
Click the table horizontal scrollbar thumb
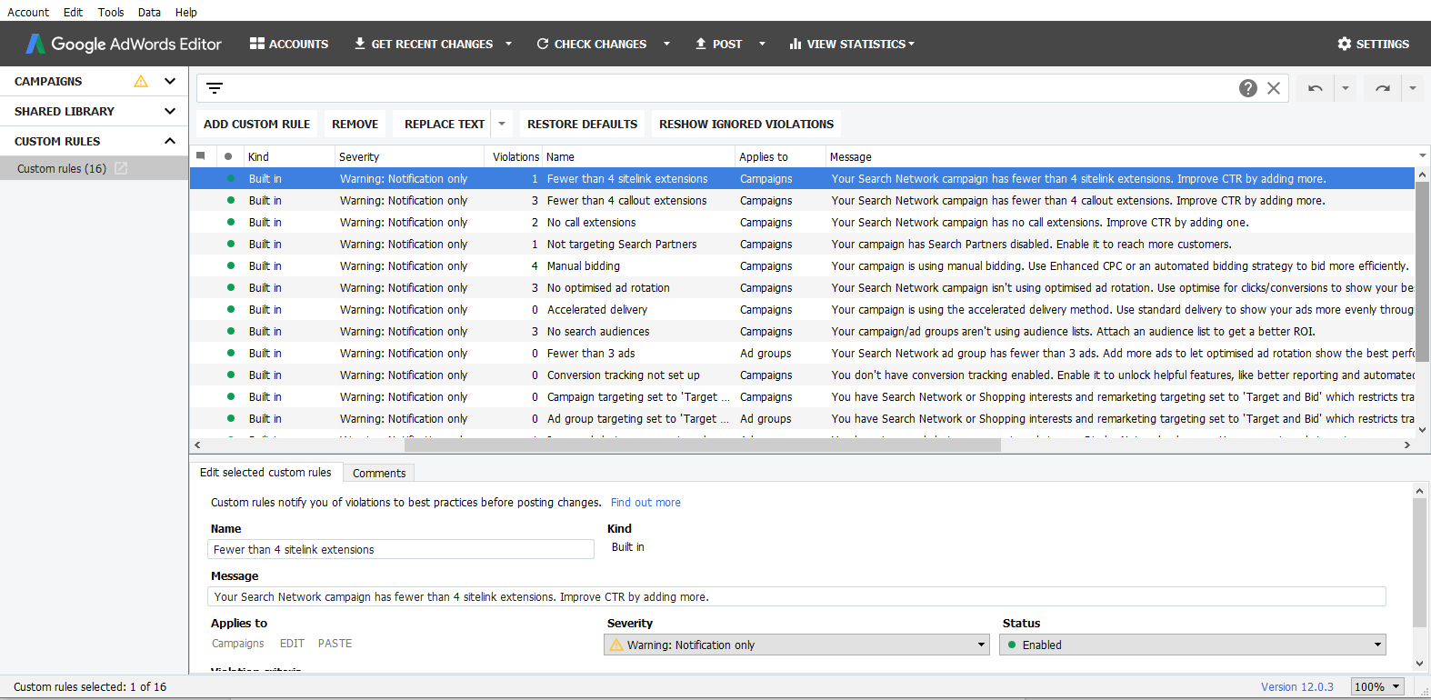702,445
